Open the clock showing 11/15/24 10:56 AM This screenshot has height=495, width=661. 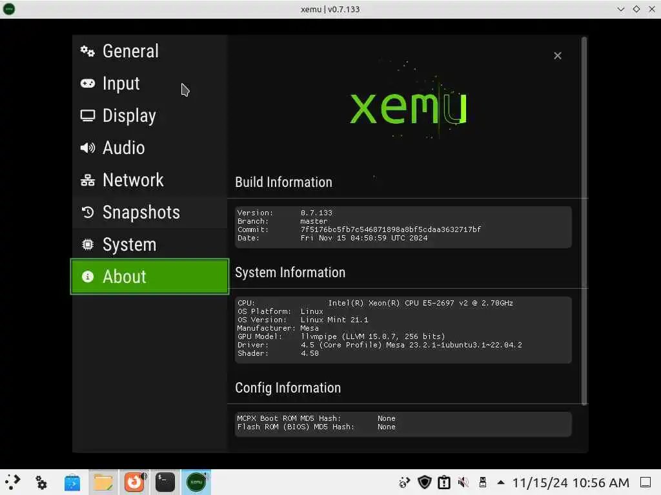point(571,482)
